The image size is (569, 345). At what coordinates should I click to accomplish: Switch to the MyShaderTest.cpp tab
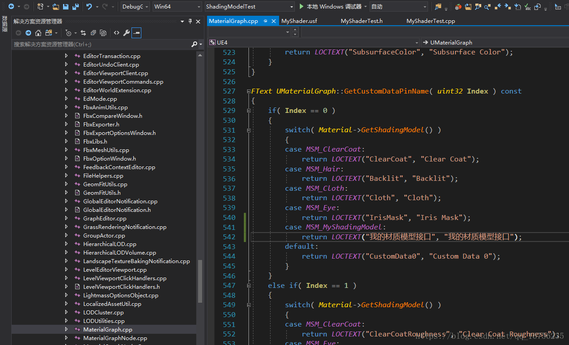[430, 21]
